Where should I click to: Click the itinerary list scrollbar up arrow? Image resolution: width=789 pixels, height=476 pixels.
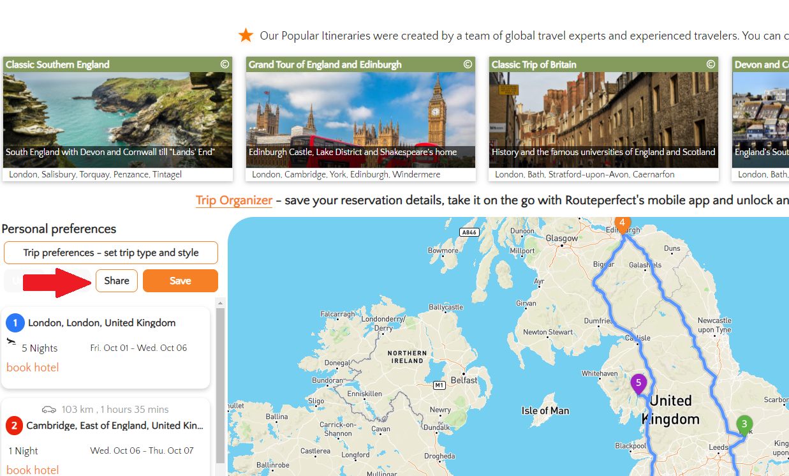[x=220, y=302]
